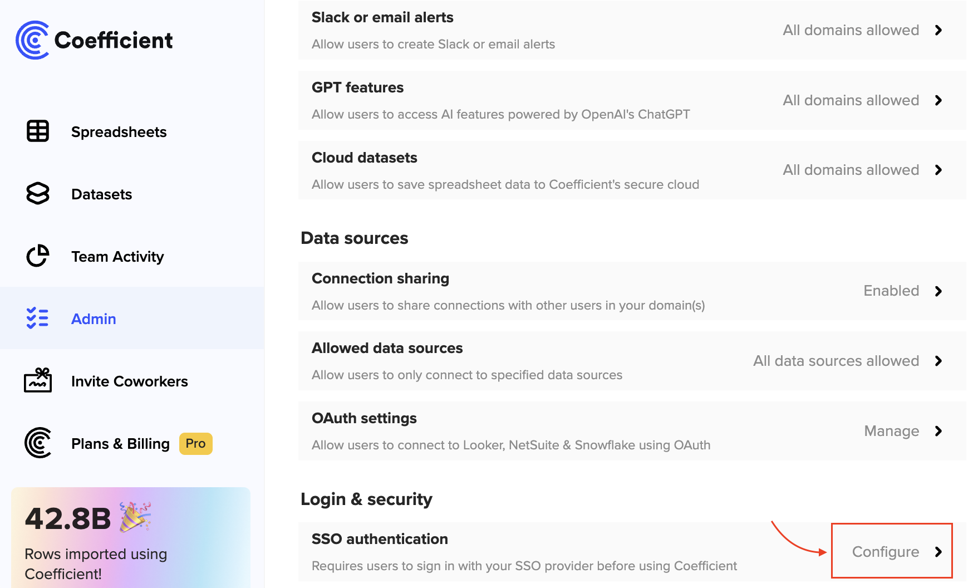Click the Coefficient logo icon
The height and width of the screenshot is (588, 973).
coord(33,40)
